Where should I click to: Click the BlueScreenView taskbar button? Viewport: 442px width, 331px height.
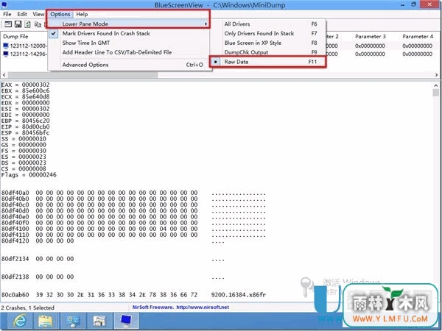[126, 321]
